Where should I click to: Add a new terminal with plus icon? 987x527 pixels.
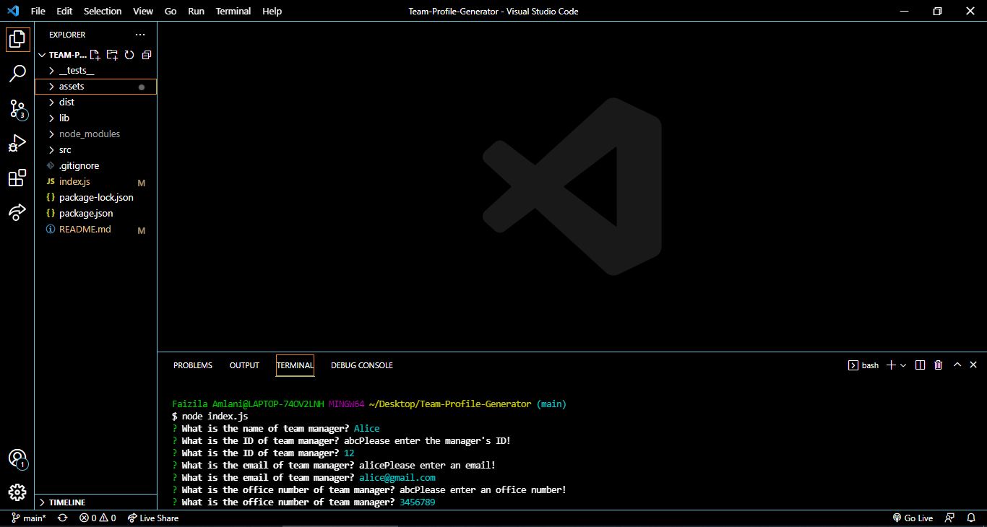891,365
